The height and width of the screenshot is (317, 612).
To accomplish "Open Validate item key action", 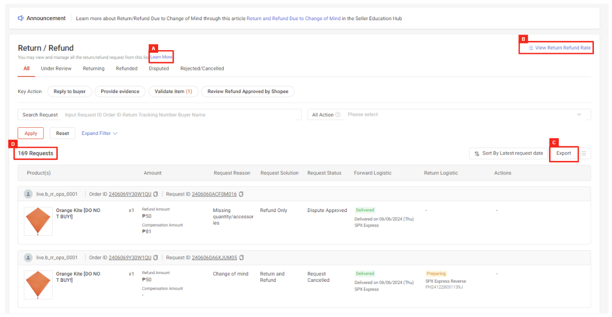I will pos(173,91).
